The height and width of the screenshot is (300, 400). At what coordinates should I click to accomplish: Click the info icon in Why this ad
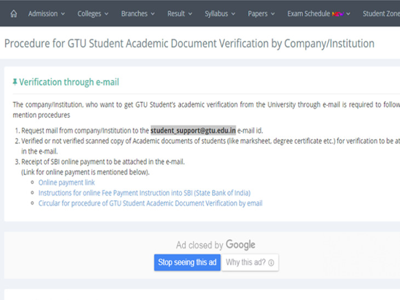(271, 263)
